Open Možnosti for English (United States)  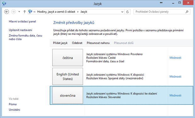pyautogui.click(x=175, y=77)
